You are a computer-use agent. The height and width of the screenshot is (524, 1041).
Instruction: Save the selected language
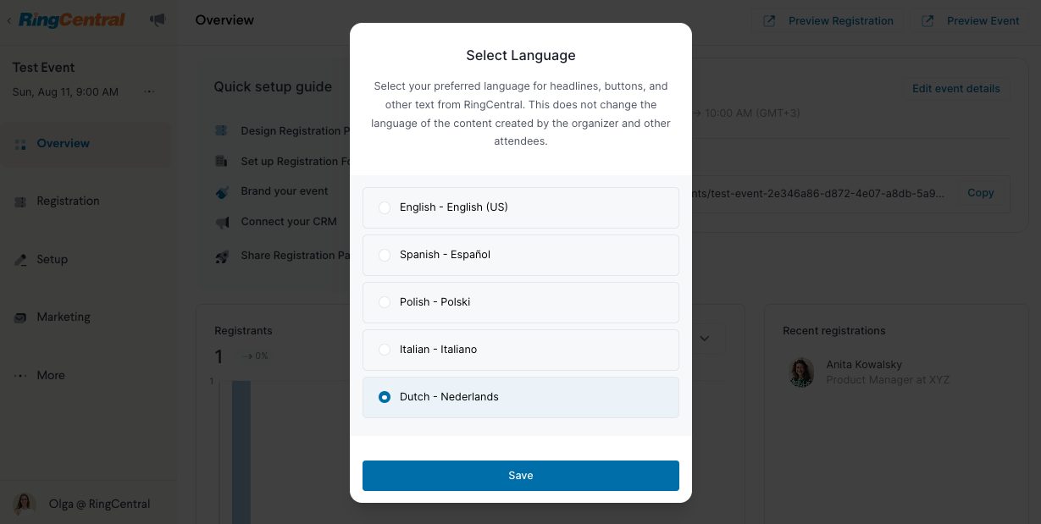coord(521,476)
